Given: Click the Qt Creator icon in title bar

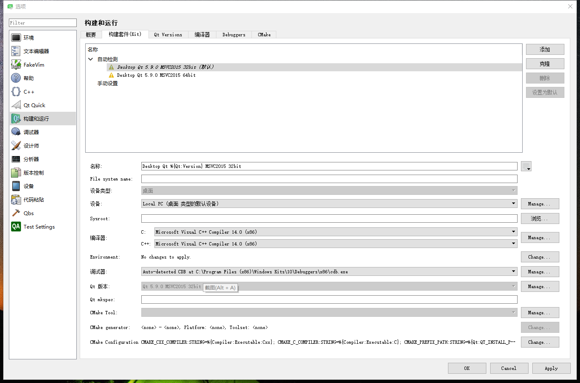Looking at the screenshot, I should coord(10,6).
